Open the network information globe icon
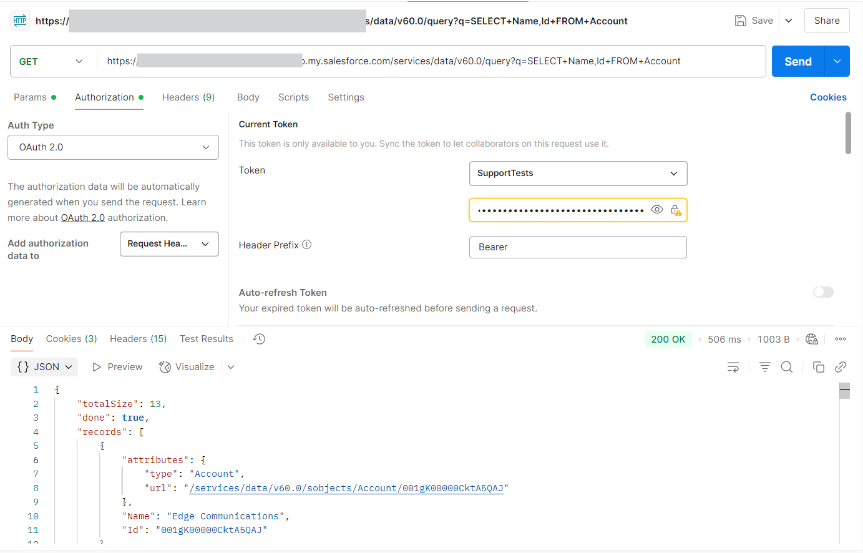The image size is (863, 553). pyautogui.click(x=812, y=339)
